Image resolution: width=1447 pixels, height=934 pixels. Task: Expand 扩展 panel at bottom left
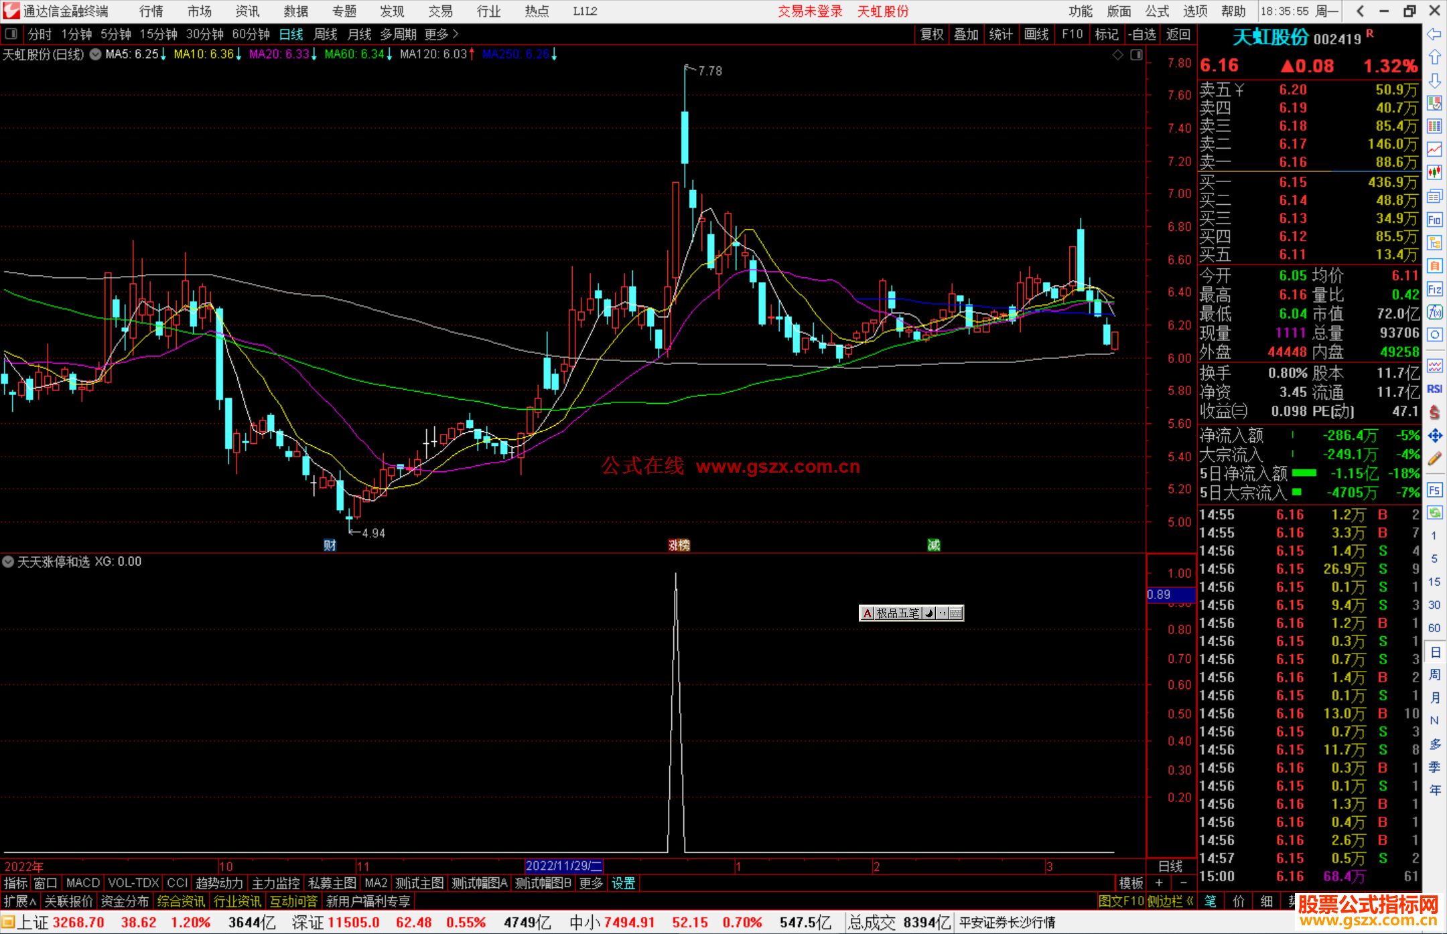20,901
